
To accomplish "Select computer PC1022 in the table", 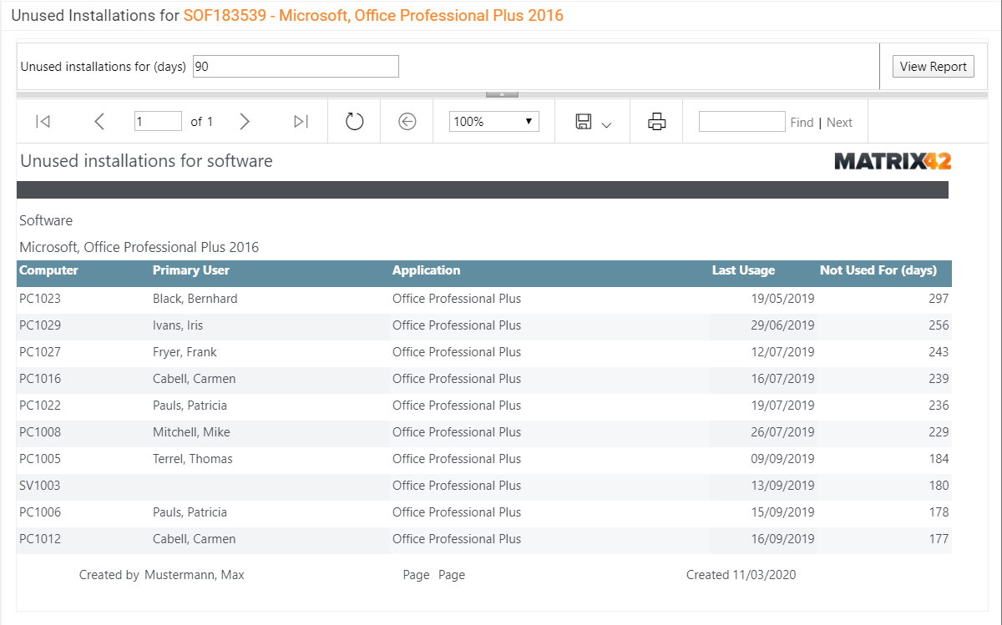I will pos(40,406).
